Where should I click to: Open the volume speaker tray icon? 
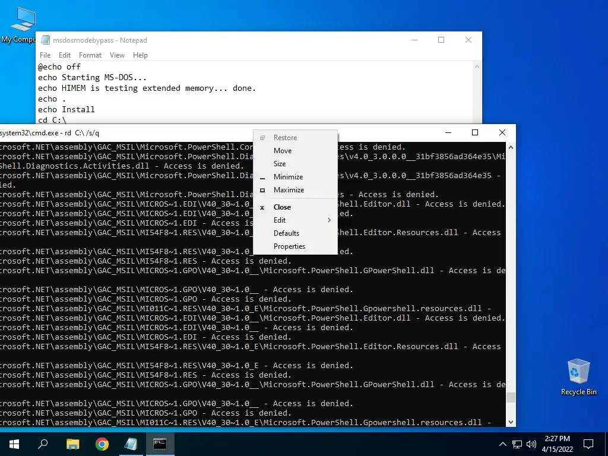[531, 444]
